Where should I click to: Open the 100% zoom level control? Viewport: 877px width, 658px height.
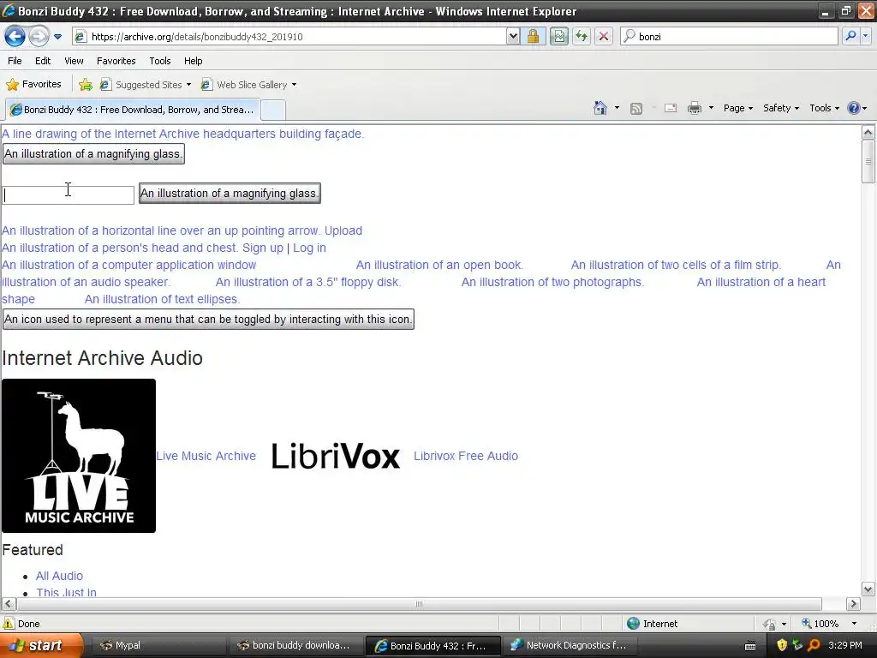[x=829, y=624]
